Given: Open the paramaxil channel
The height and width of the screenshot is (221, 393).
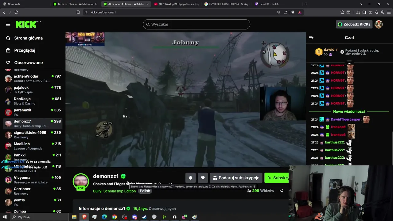Looking at the screenshot, I should point(33,112).
